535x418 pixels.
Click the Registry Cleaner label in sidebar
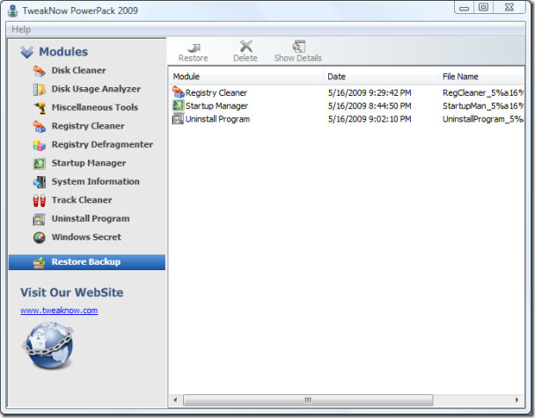tap(88, 126)
